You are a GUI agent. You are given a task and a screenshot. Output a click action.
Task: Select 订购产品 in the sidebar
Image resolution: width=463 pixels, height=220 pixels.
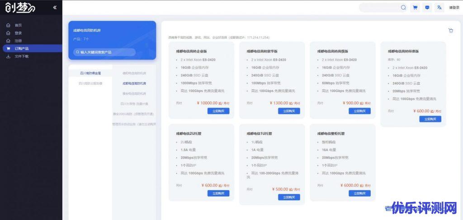pos(32,49)
